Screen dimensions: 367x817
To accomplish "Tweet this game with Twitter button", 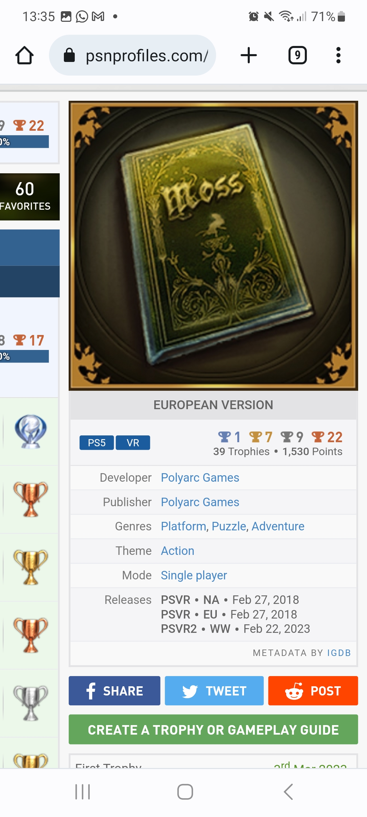I will [x=214, y=691].
